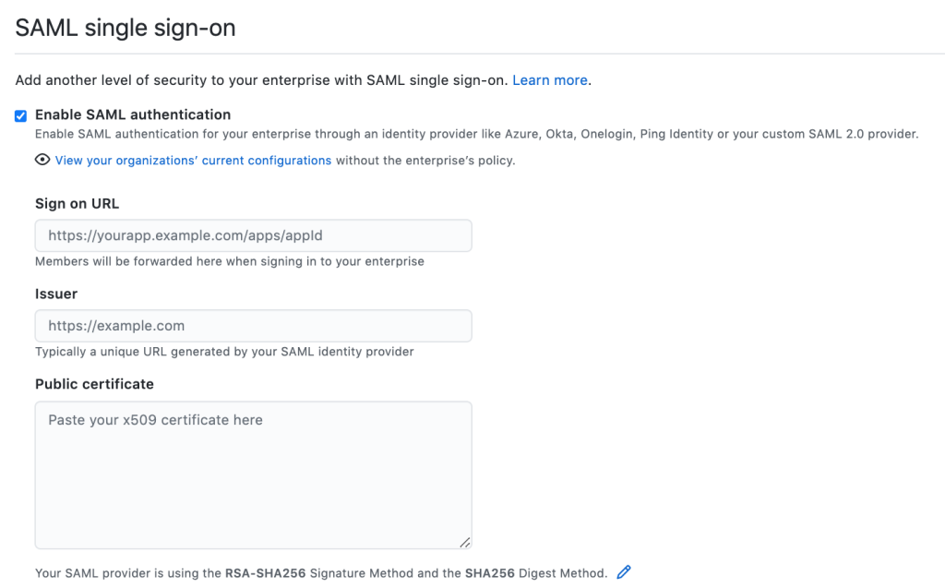
Task: Click the identity provider description text
Action: click(x=476, y=134)
